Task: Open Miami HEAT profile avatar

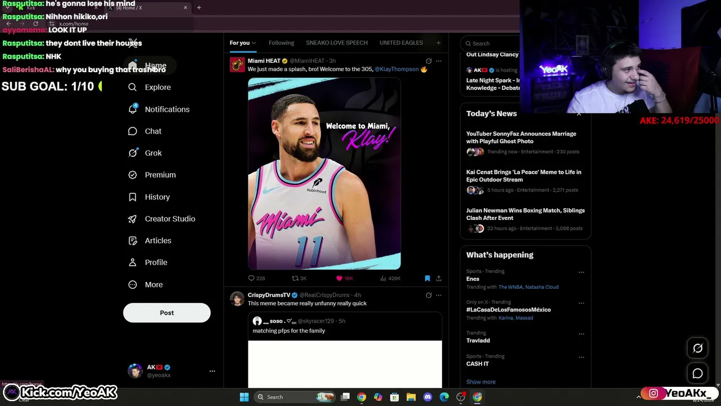Action: pyautogui.click(x=237, y=65)
